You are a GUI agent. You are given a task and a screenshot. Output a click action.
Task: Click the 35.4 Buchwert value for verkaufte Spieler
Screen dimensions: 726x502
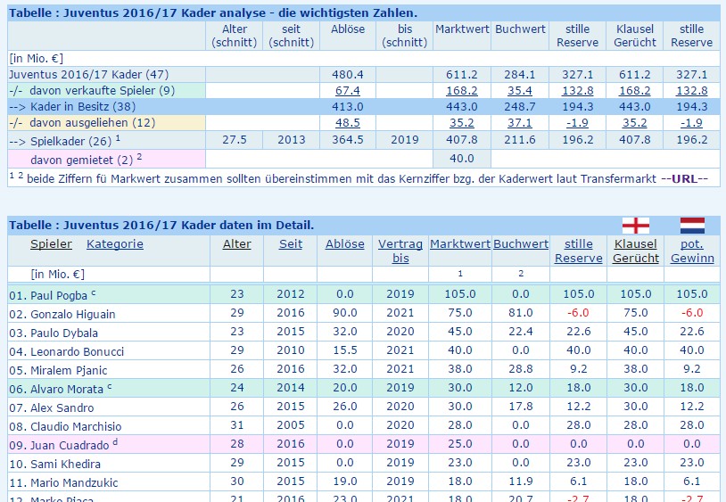coord(520,91)
